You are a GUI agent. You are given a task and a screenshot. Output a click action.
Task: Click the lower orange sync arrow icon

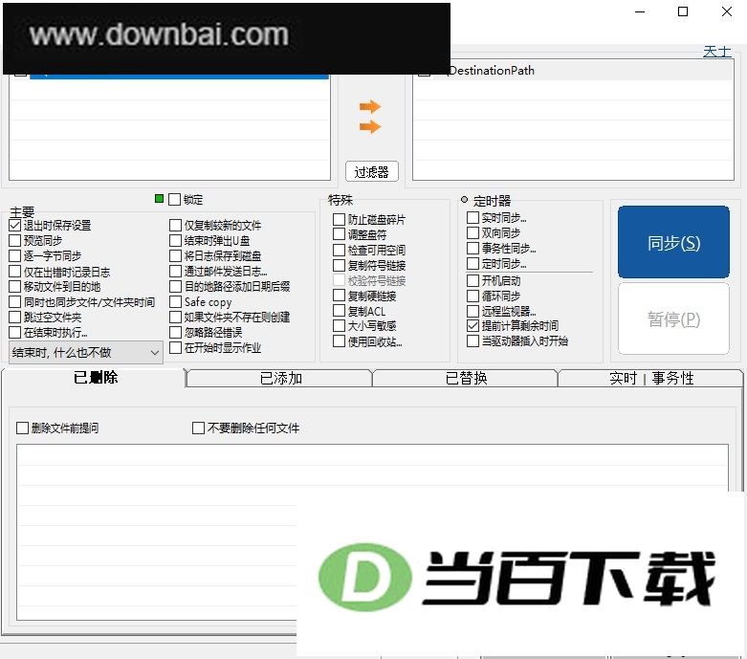click(x=370, y=127)
